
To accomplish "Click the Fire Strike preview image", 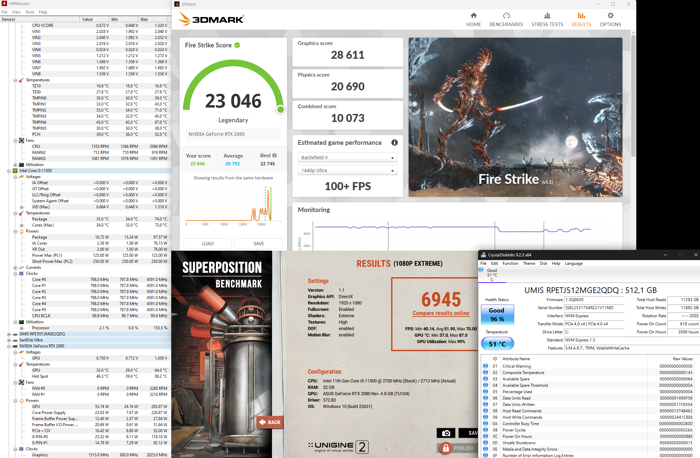I will pyautogui.click(x=515, y=117).
